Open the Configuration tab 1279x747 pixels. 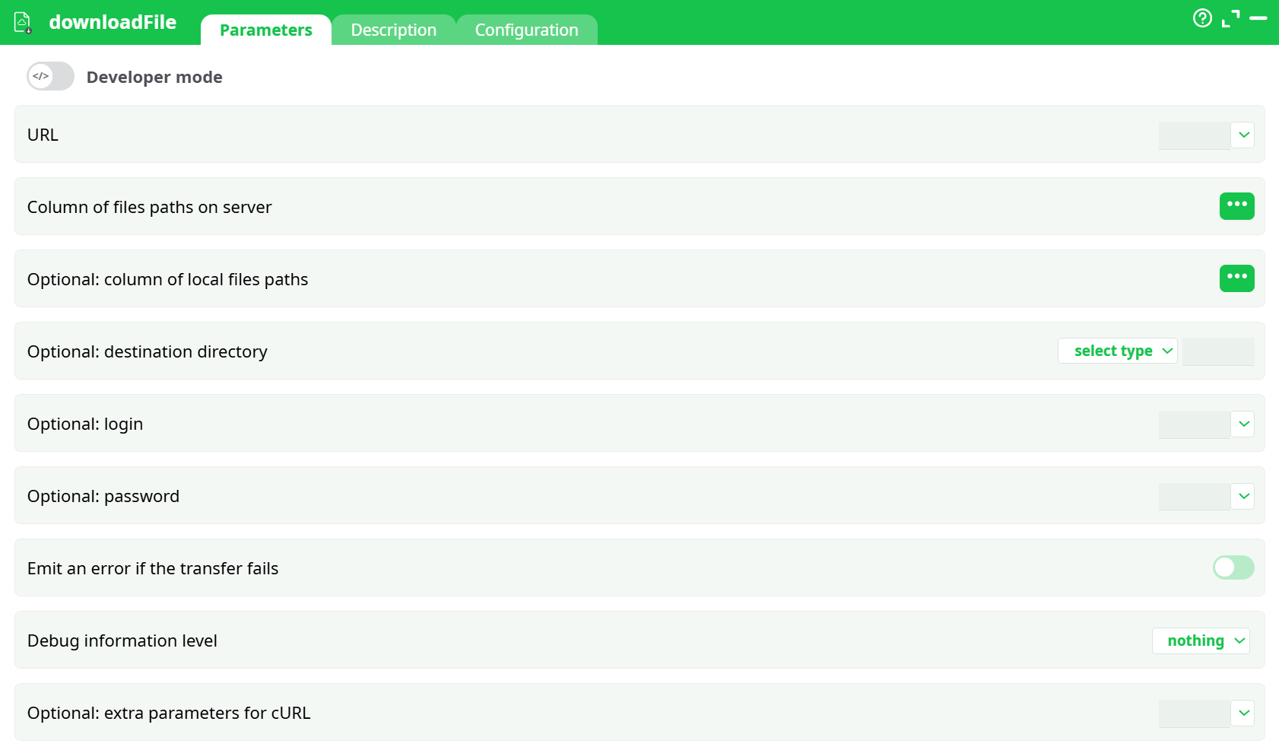(527, 30)
